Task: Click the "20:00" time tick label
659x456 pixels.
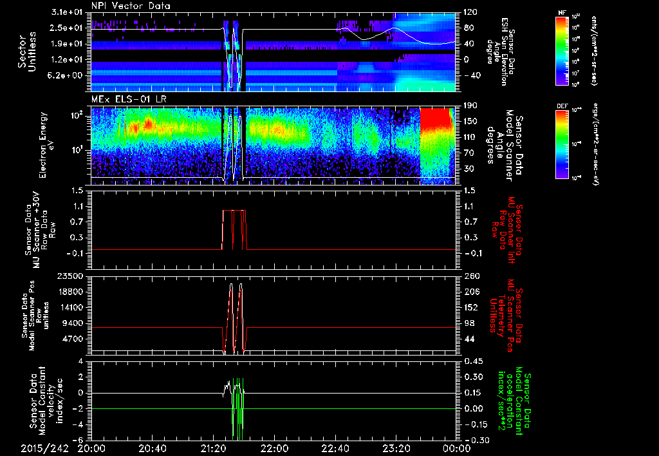Action: coord(91,449)
